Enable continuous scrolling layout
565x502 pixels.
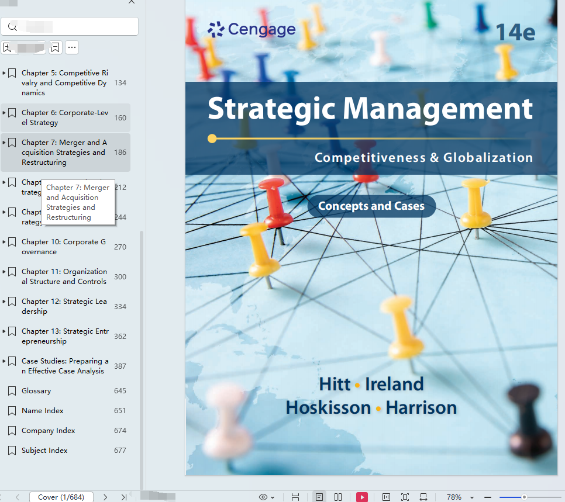[x=295, y=497]
